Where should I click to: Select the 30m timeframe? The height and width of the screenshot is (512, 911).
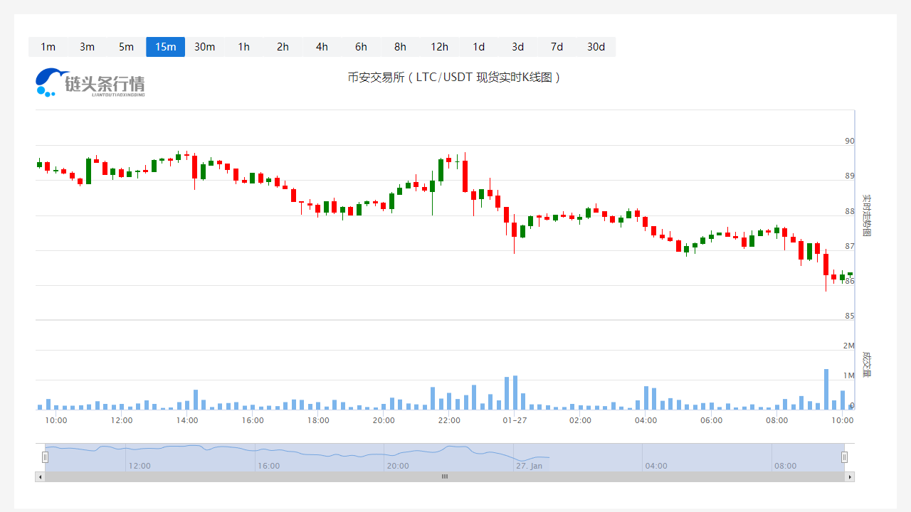point(204,46)
